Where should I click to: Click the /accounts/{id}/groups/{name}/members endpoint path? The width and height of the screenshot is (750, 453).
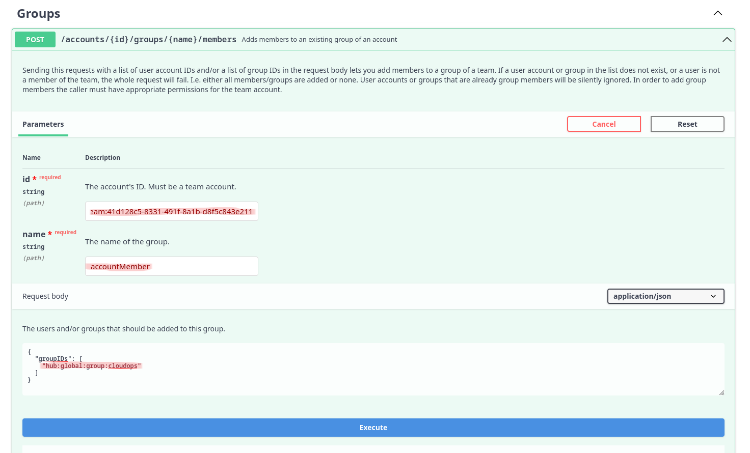coord(148,40)
